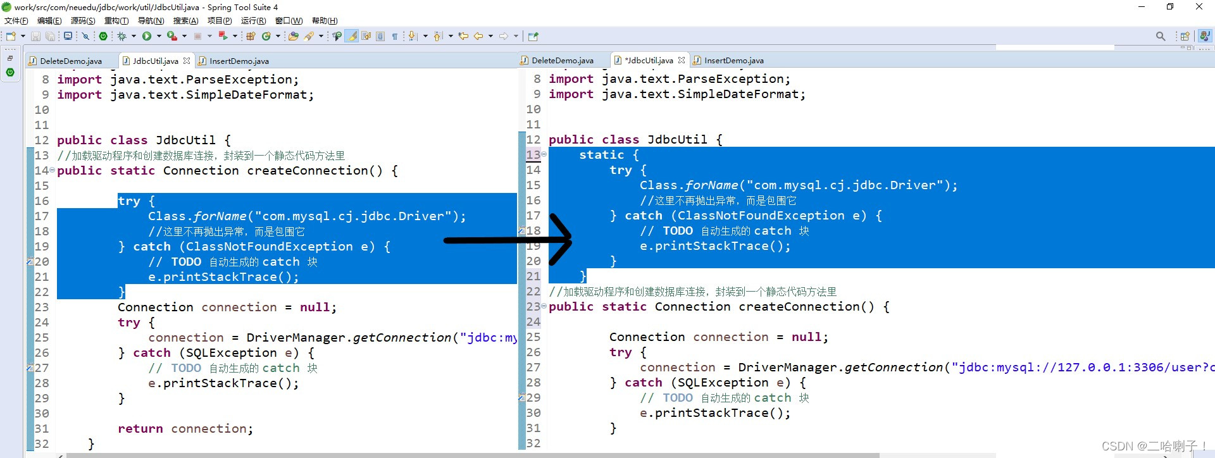Click Last Edit Location icon

pos(463,36)
